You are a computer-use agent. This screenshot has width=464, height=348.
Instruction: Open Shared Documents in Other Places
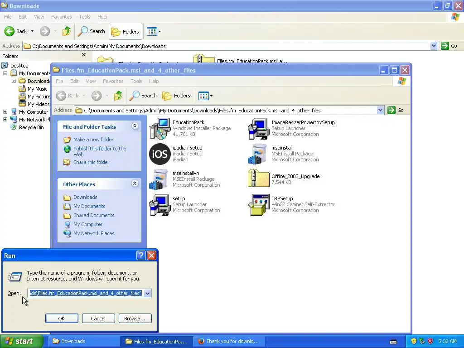click(94, 215)
